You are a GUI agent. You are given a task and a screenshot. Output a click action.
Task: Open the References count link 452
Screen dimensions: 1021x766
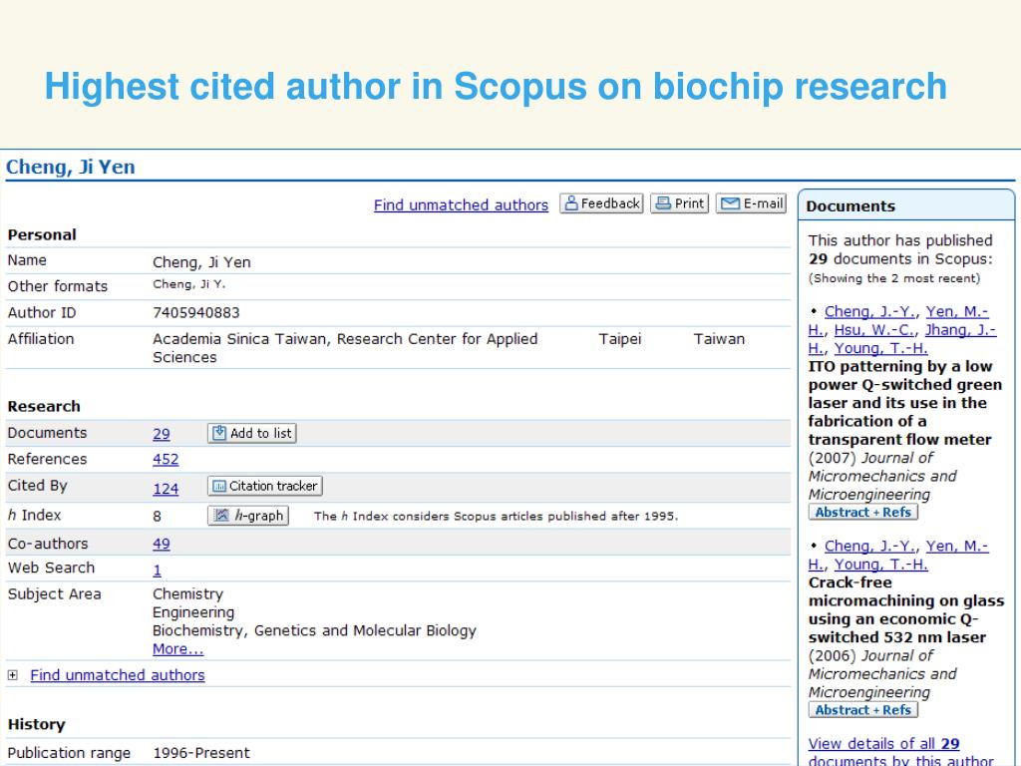[166, 459]
